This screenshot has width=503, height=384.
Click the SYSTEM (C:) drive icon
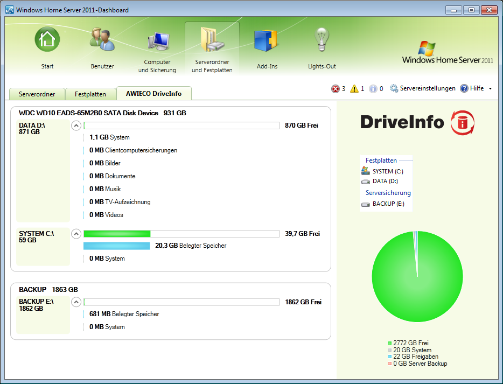[365, 171]
